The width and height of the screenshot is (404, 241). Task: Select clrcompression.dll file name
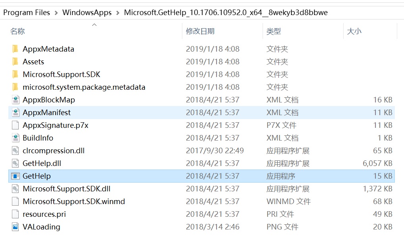[x=54, y=150]
